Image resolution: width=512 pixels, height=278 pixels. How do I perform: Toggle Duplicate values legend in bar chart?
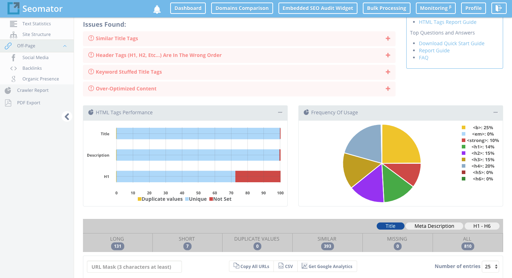pos(160,199)
